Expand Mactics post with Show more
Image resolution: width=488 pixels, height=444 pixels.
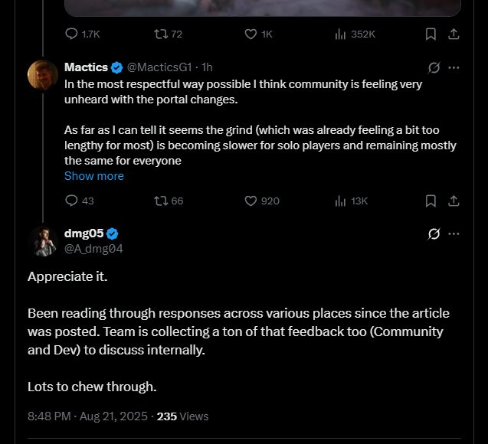(x=93, y=176)
